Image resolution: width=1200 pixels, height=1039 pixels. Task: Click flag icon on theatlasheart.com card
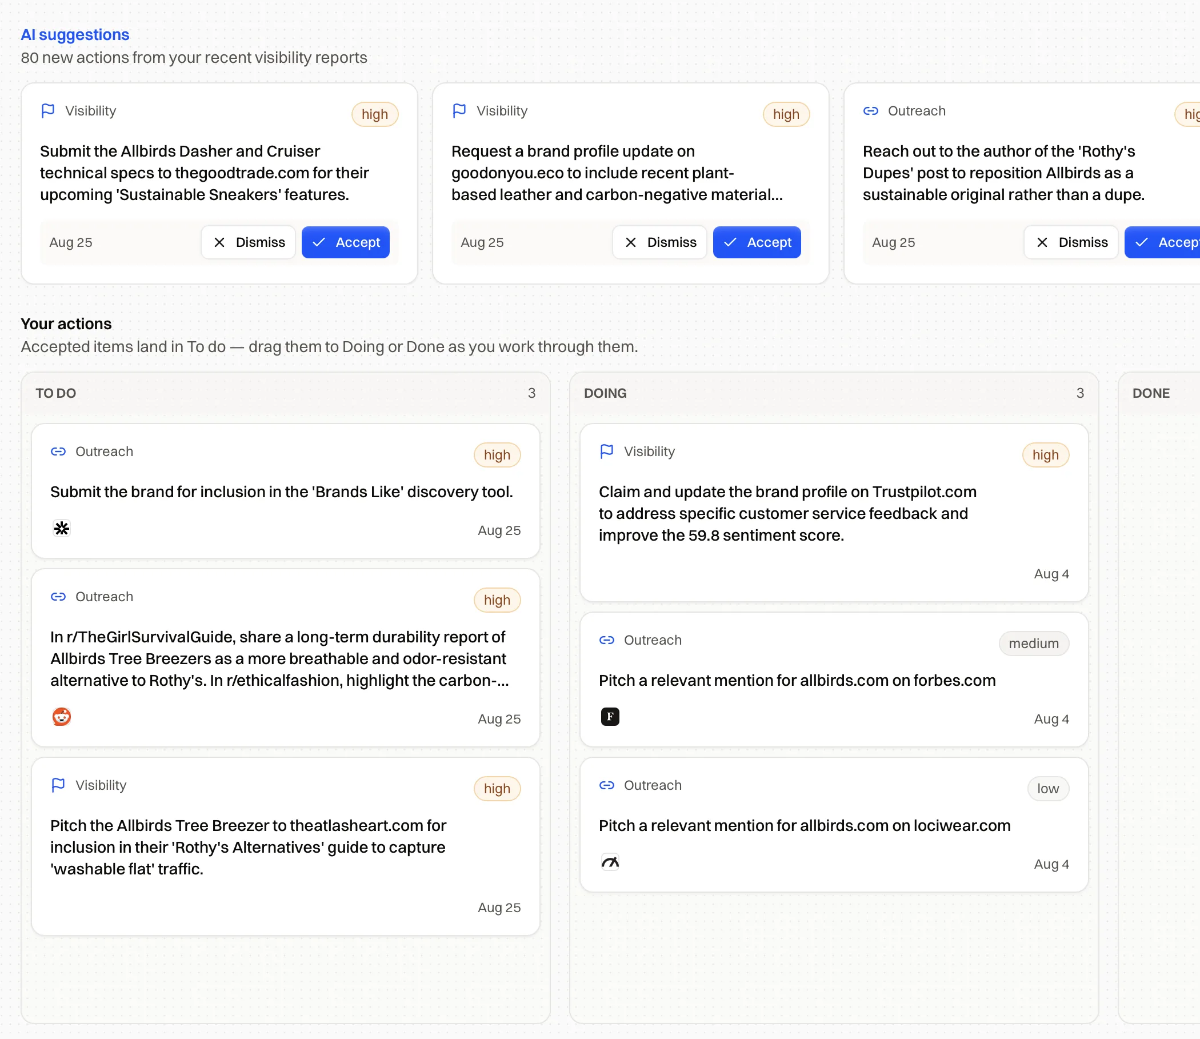coord(58,785)
